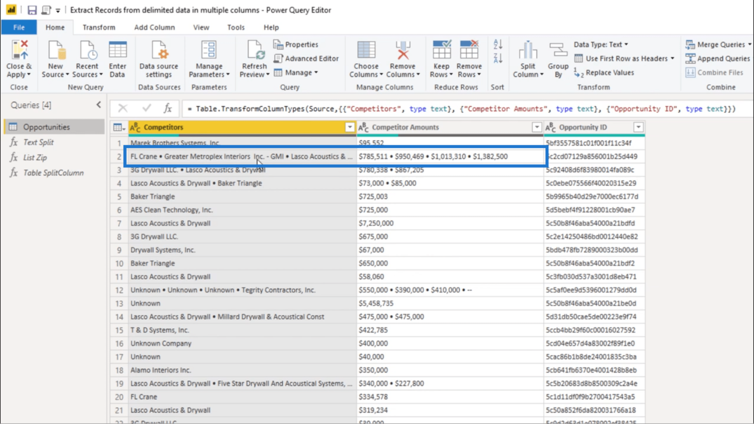Viewport: 754px width, 424px height.
Task: Click the Choose Columns icon
Action: pos(366,50)
